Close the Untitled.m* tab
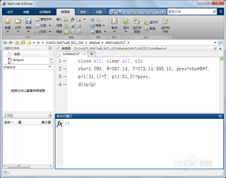The image size is (226, 178). (x=85, y=54)
